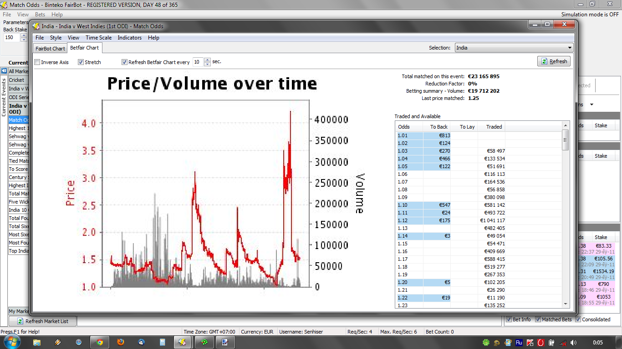
Task: Click the To Lay column header
Action: [464, 127]
